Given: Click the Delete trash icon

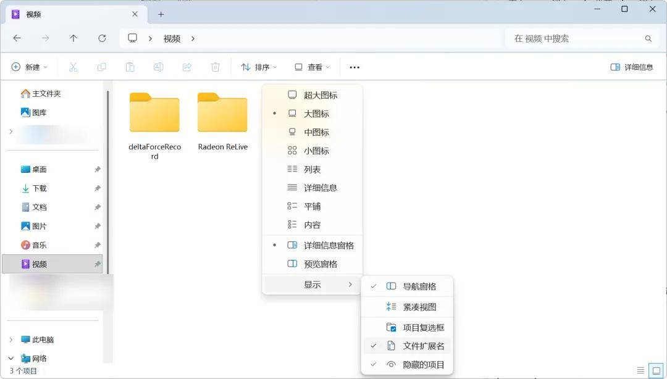Looking at the screenshot, I should [x=216, y=67].
